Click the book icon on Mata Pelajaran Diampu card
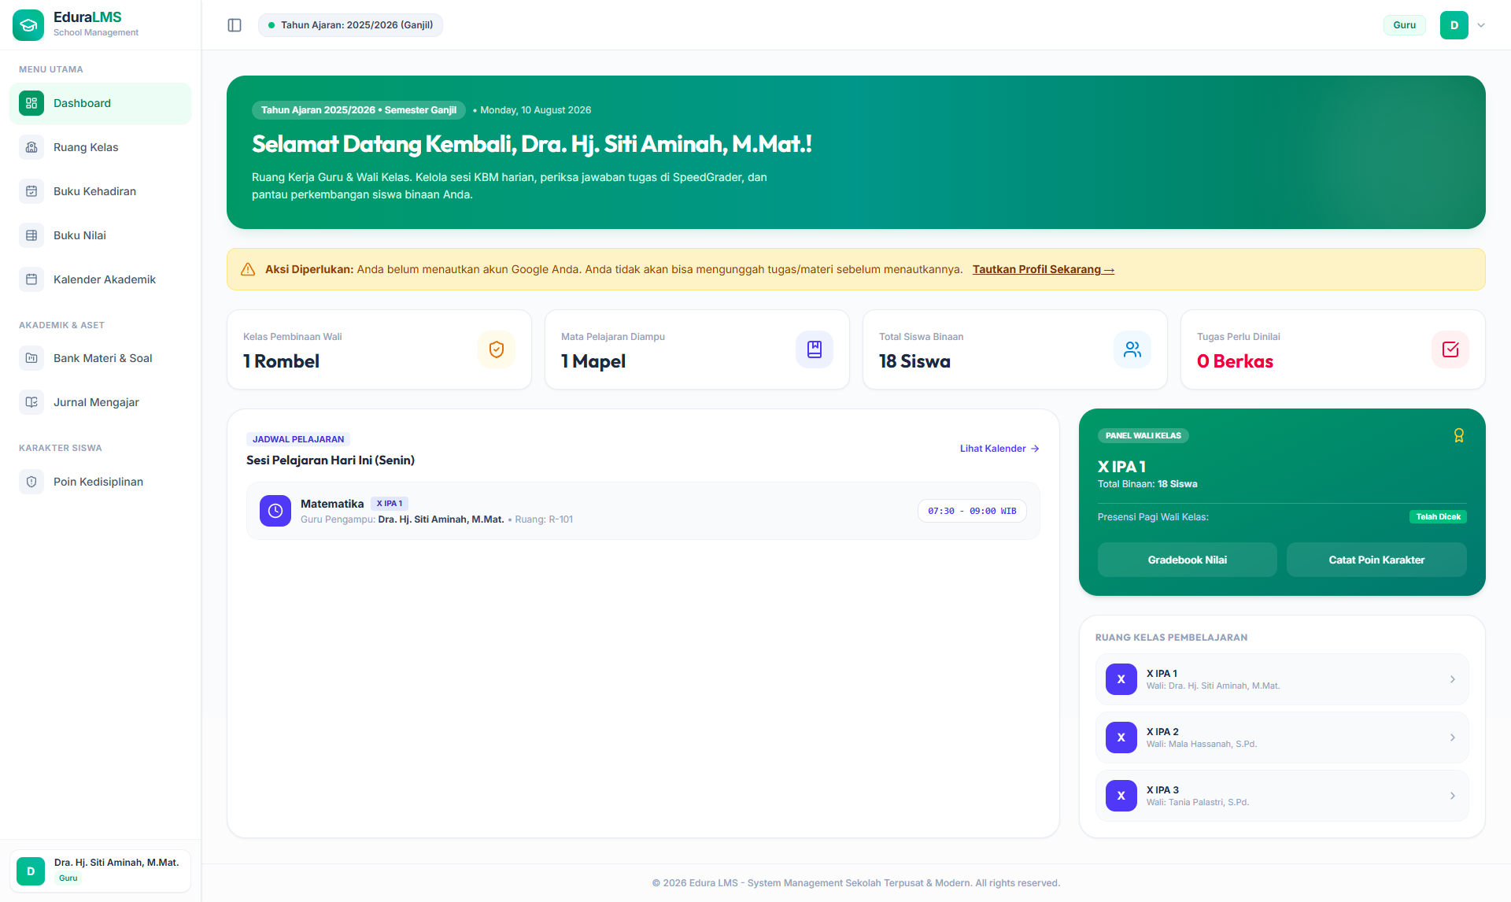 815,349
